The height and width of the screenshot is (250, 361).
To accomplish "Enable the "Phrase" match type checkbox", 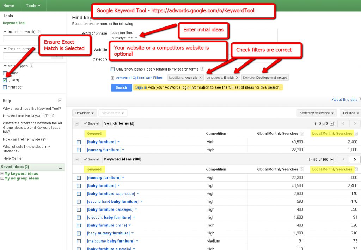I will tap(5, 87).
